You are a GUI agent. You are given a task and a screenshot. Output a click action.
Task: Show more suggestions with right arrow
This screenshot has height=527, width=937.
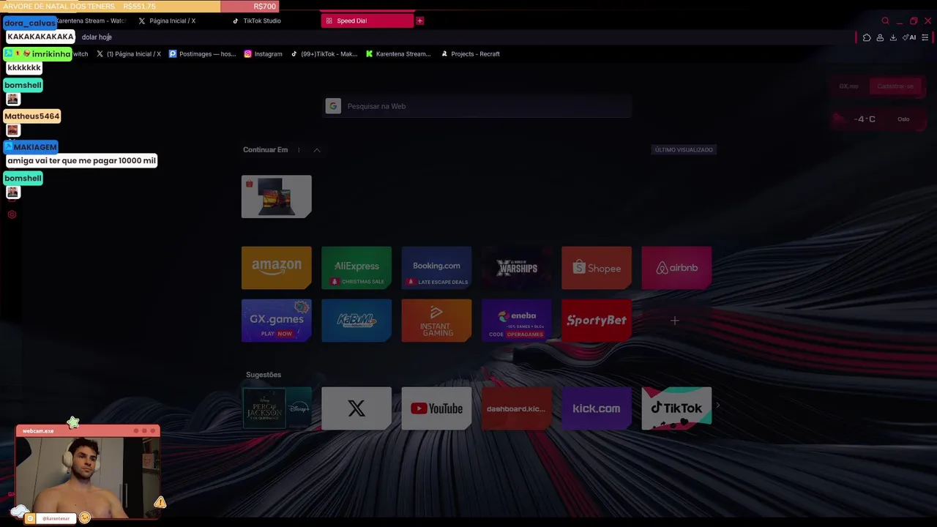[x=718, y=405]
